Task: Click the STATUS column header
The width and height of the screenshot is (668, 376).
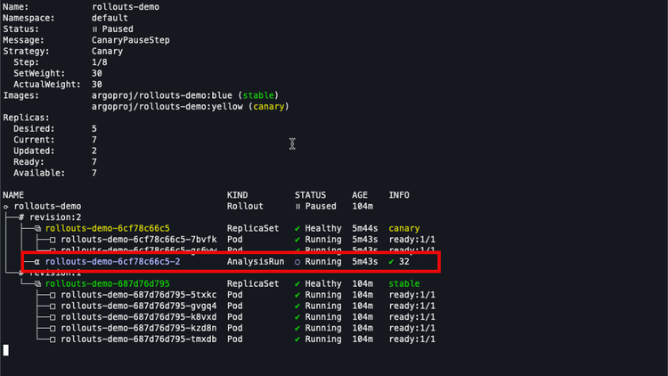Action: (311, 194)
